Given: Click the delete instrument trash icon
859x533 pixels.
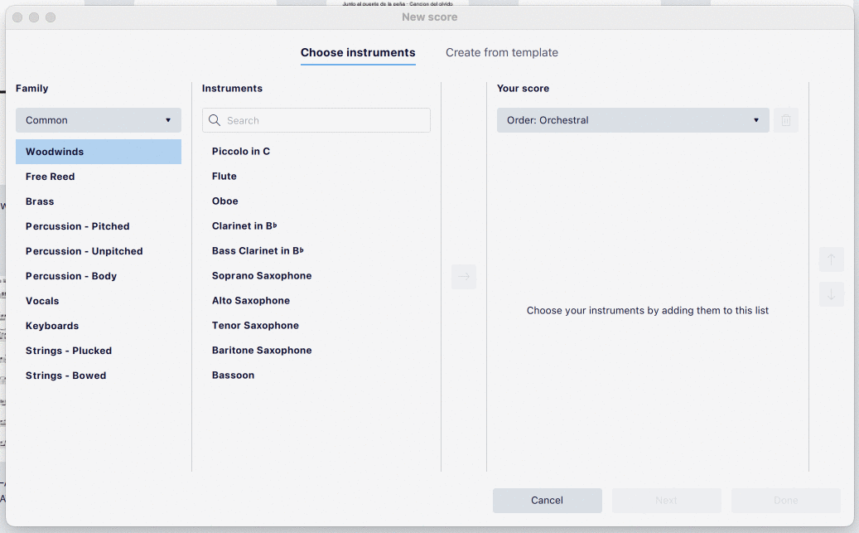Looking at the screenshot, I should (x=785, y=120).
